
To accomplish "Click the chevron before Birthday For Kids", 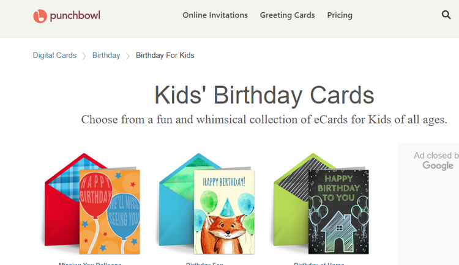I will point(128,56).
